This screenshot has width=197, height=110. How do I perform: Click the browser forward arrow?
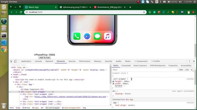click(16, 12)
